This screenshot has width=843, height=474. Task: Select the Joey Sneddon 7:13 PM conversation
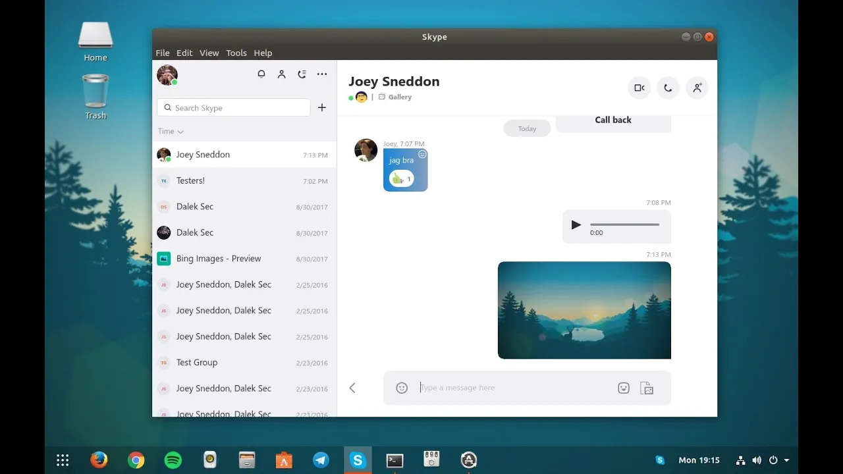click(x=244, y=155)
